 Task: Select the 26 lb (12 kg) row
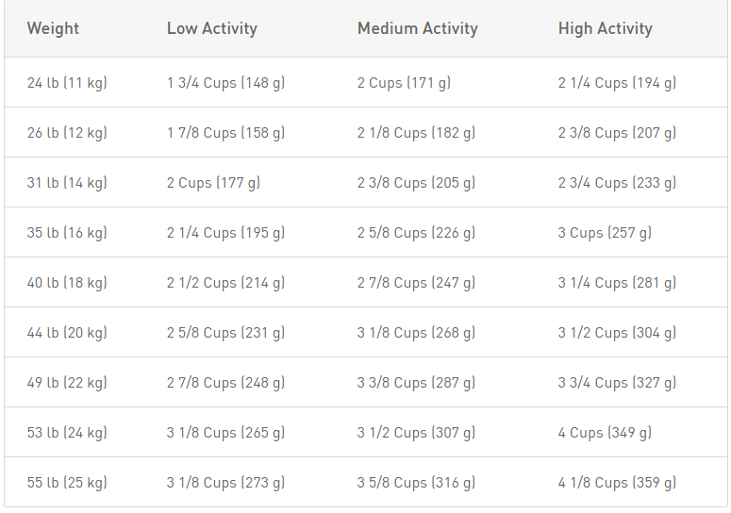pyautogui.click(x=366, y=132)
